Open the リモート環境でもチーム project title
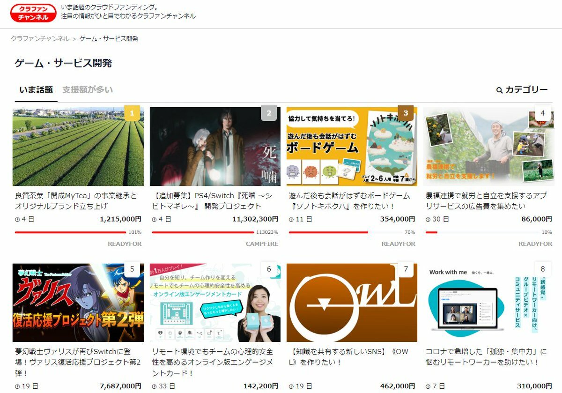 [213, 362]
